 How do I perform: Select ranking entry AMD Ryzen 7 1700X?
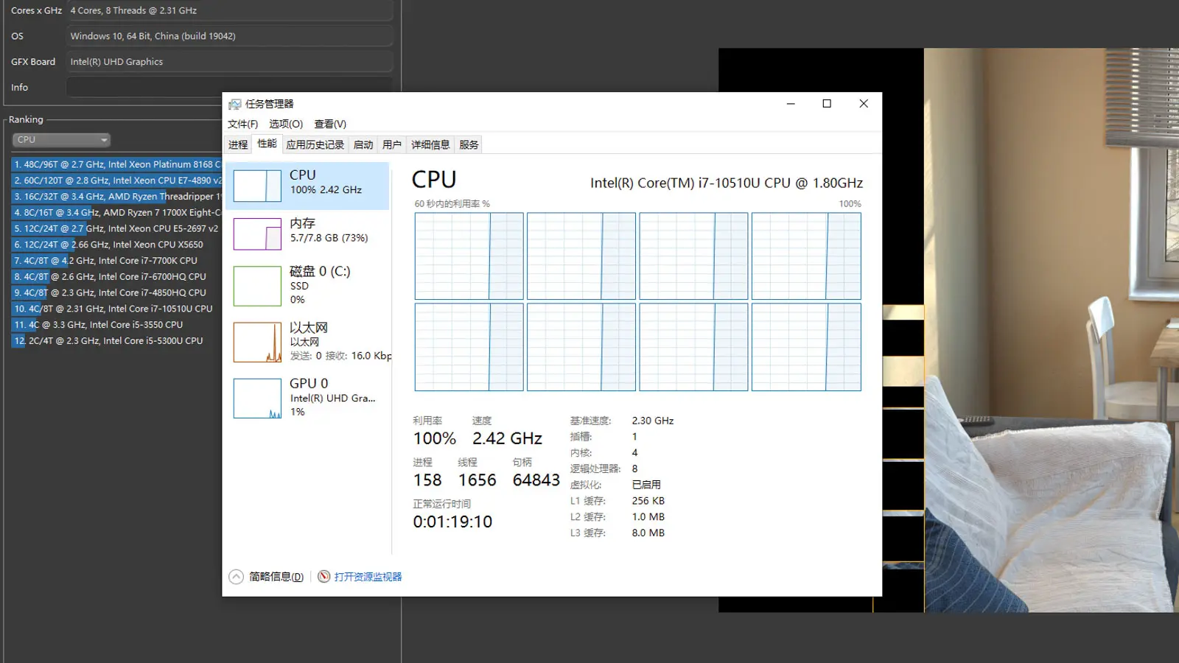coord(116,212)
